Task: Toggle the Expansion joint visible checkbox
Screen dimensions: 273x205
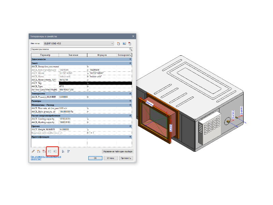Action: [61, 133]
